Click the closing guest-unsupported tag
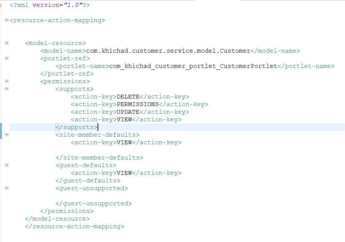The image size is (345, 242). [x=94, y=203]
